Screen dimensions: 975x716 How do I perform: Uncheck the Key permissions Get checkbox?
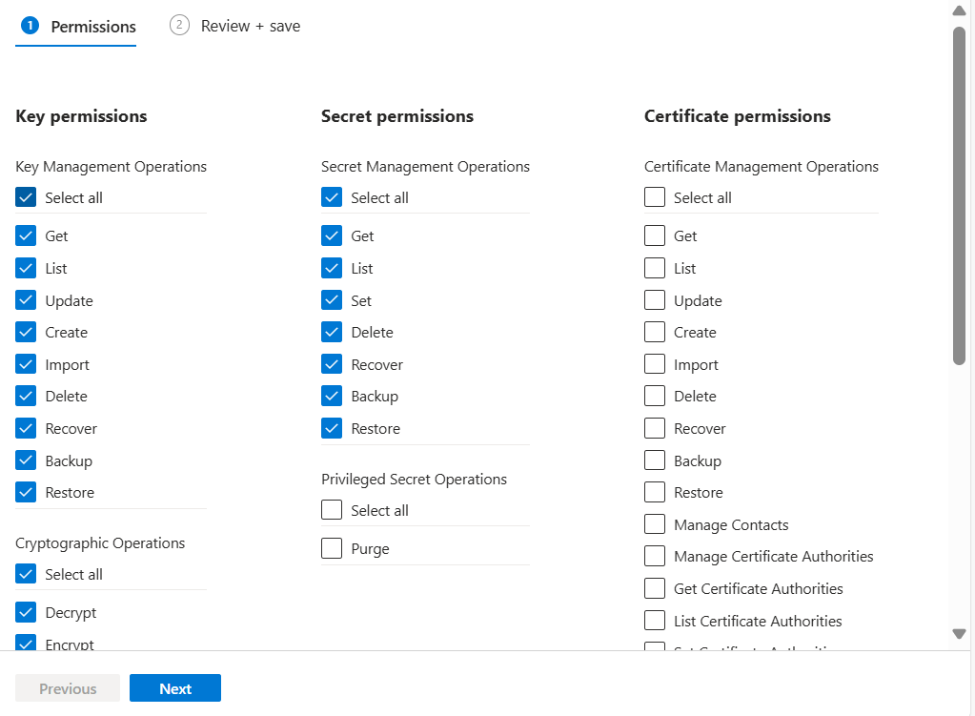coord(26,236)
